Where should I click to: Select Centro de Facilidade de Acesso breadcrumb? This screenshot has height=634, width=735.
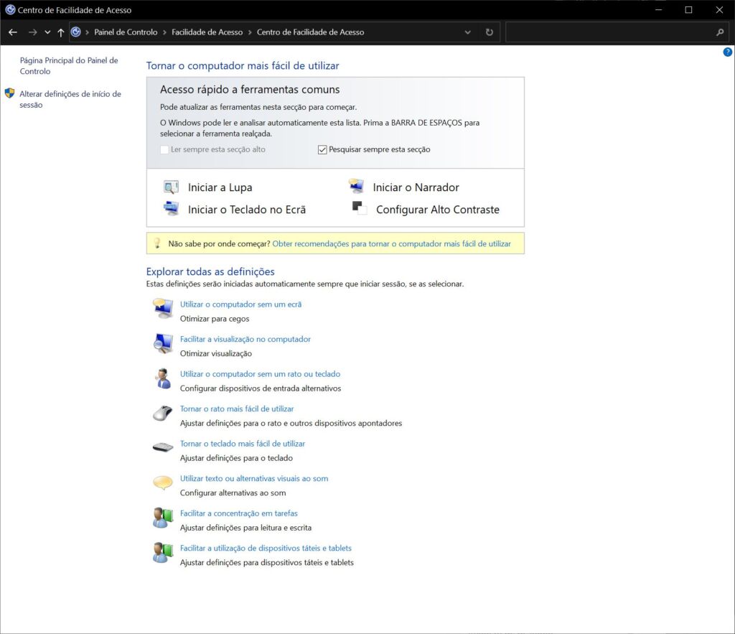pyautogui.click(x=310, y=32)
